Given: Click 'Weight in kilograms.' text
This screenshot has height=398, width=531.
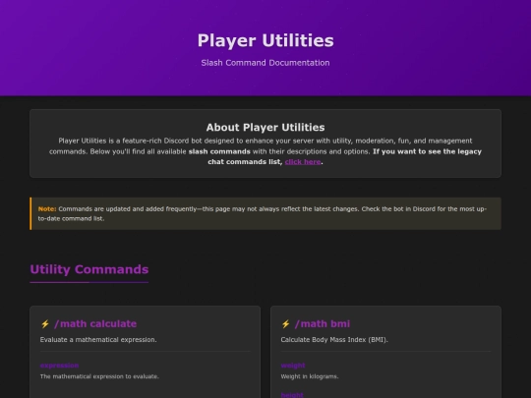Looking at the screenshot, I should pyautogui.click(x=310, y=376).
